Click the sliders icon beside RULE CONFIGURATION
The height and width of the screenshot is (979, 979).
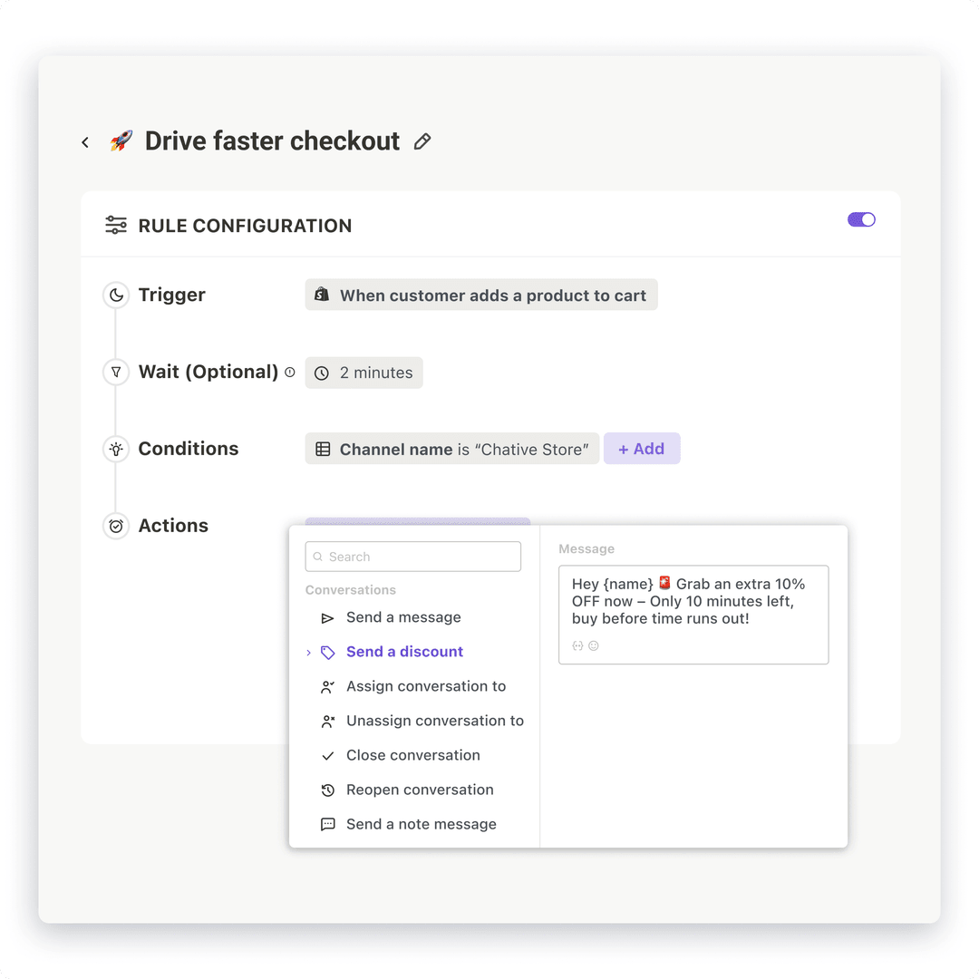(x=115, y=225)
